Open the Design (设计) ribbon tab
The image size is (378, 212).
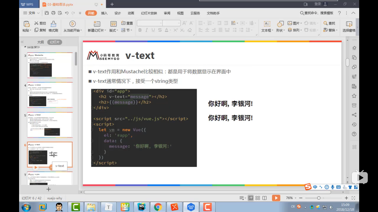(118, 13)
